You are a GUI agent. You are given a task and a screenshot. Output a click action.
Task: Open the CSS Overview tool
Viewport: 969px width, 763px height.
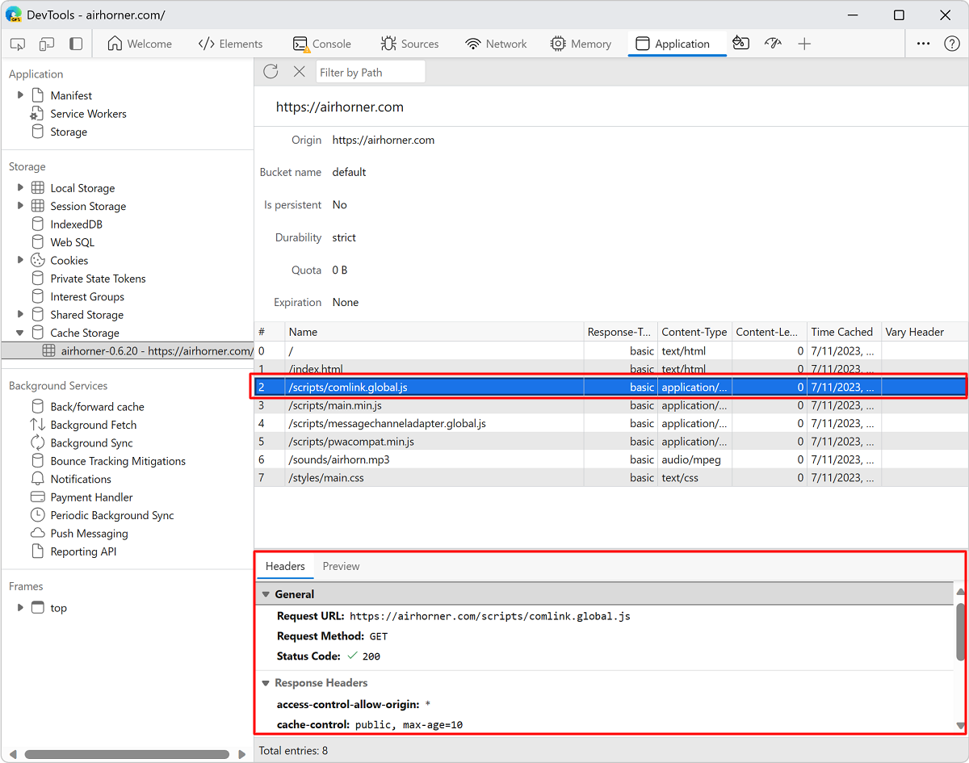(x=740, y=44)
